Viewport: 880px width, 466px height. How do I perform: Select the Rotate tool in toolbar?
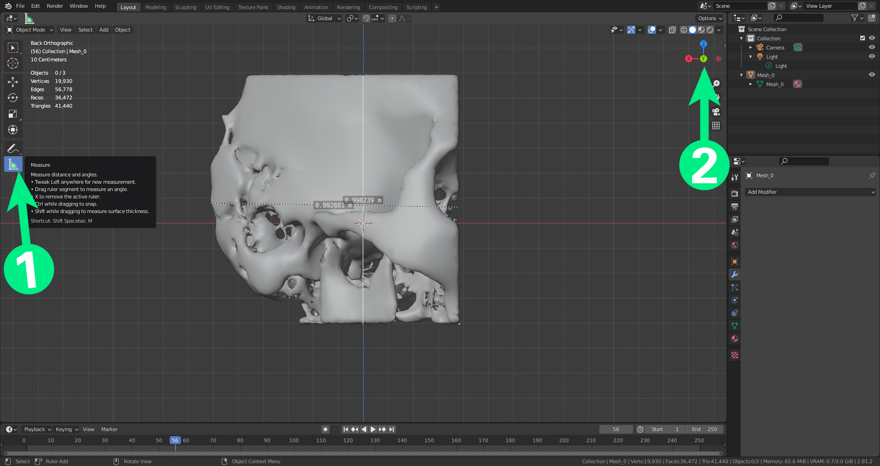pos(13,98)
